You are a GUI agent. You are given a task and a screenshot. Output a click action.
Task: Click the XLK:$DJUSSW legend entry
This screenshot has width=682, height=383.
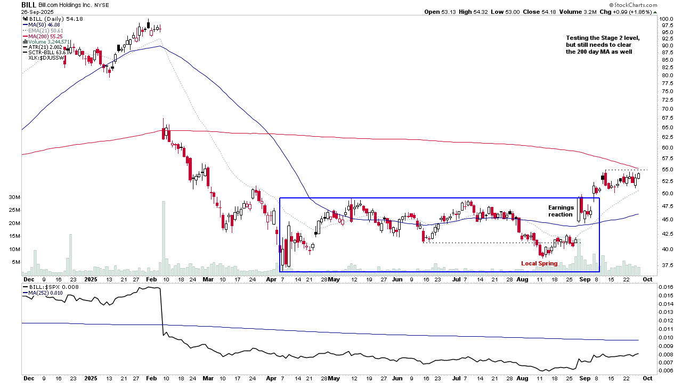[x=47, y=58]
